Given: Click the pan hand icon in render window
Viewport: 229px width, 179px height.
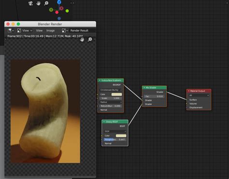Looking at the screenshot, I should click(x=82, y=39).
